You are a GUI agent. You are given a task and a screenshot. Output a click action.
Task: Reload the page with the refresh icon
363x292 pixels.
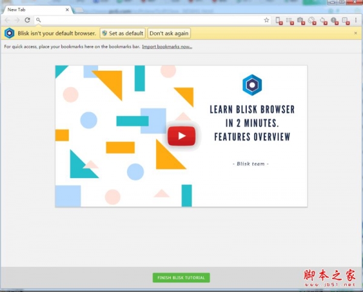point(27,20)
